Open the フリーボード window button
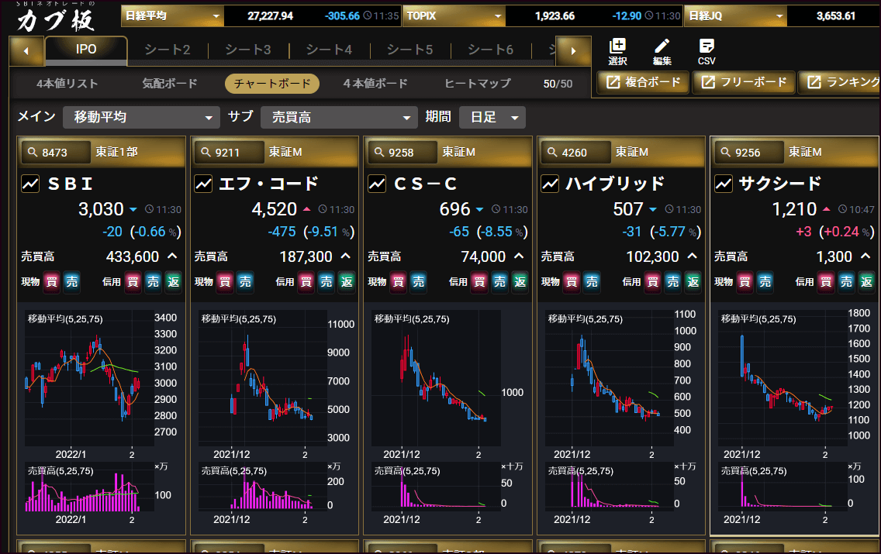The image size is (881, 554). [x=744, y=82]
